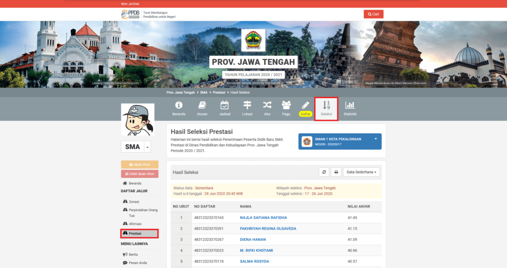
Task: Click the score 40.57
Action: pos(352,262)
